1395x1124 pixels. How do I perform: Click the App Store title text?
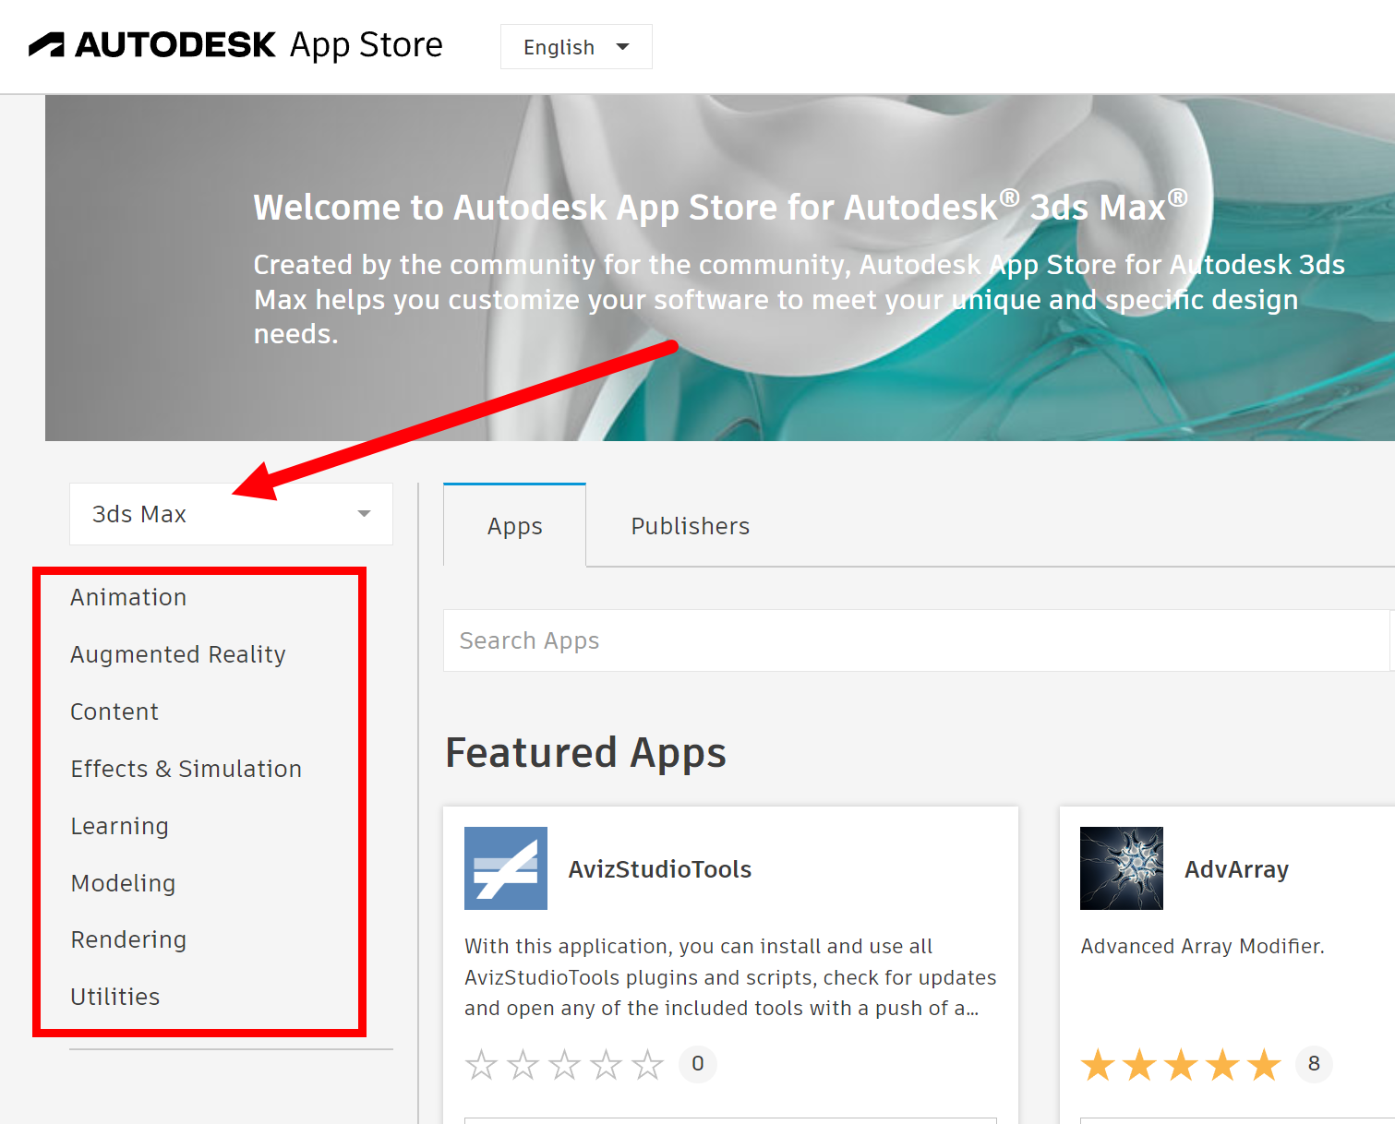click(367, 45)
